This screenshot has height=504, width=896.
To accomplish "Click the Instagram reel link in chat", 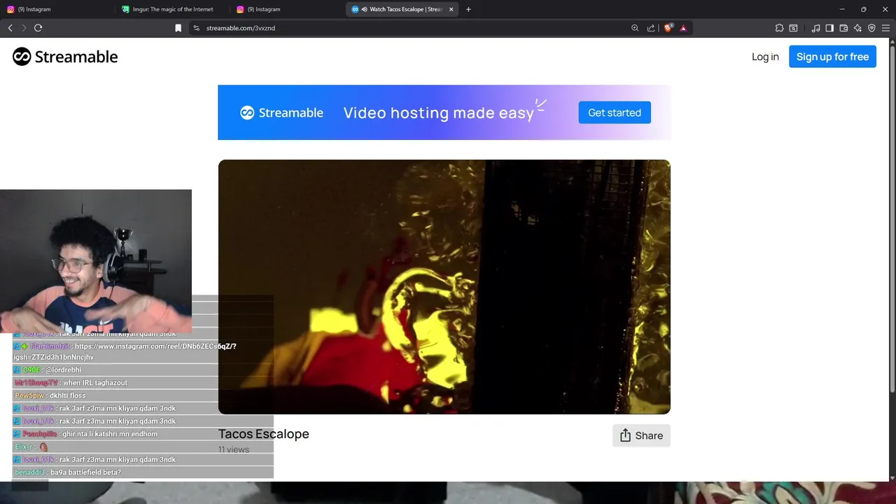I will [x=125, y=351].
